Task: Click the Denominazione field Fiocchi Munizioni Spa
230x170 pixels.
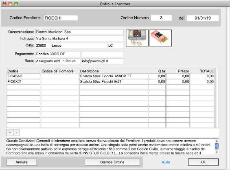Action: coord(79,32)
